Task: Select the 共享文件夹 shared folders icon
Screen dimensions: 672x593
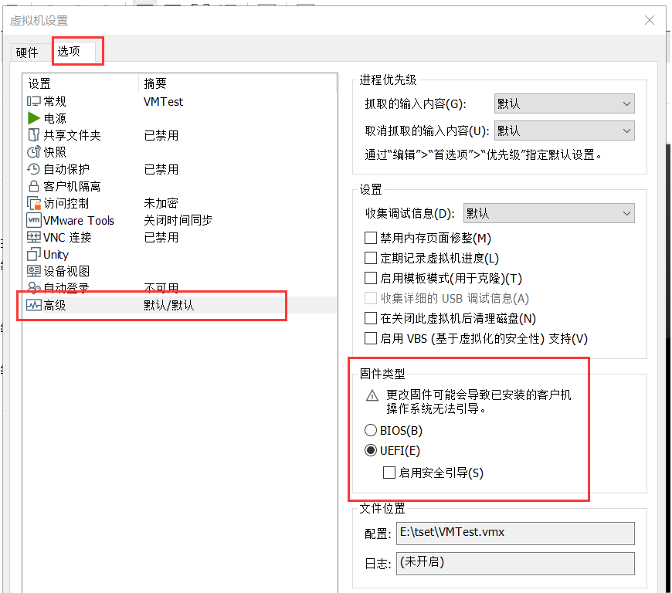Action: (34, 135)
